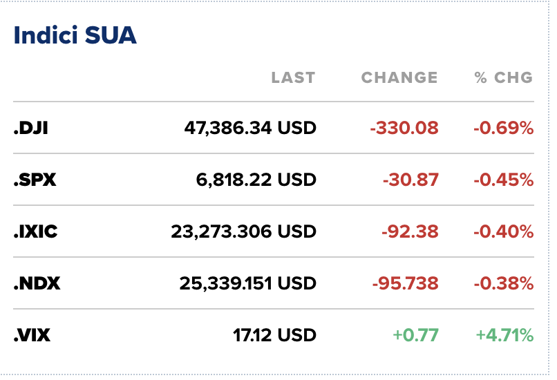
Task: Click the Indici SUA heading
Action: pyautogui.click(x=75, y=36)
